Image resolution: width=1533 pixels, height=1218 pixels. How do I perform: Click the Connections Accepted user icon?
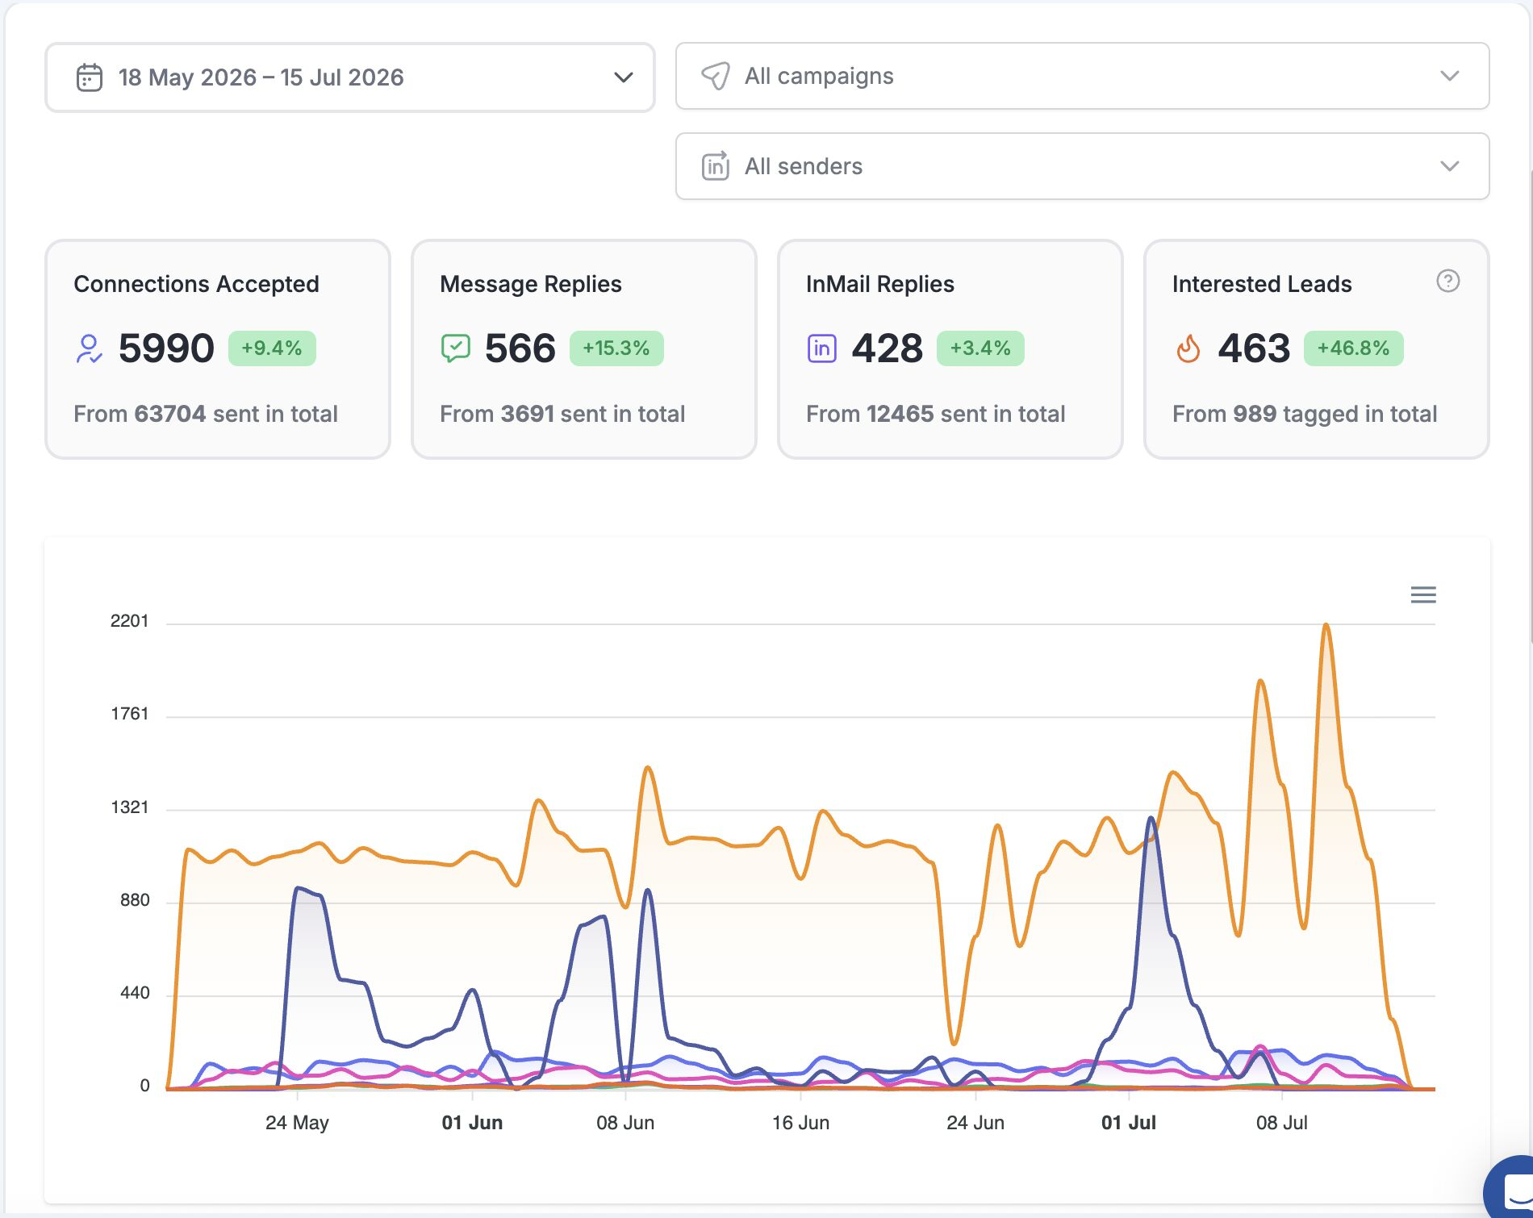coord(89,348)
